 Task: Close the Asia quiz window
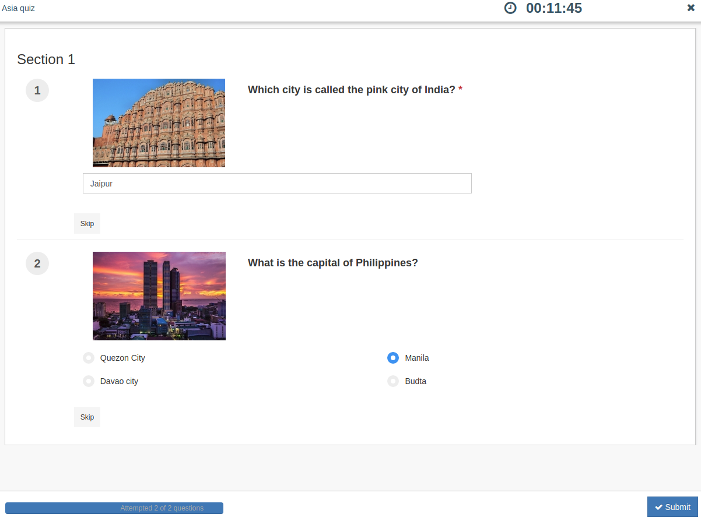(691, 8)
